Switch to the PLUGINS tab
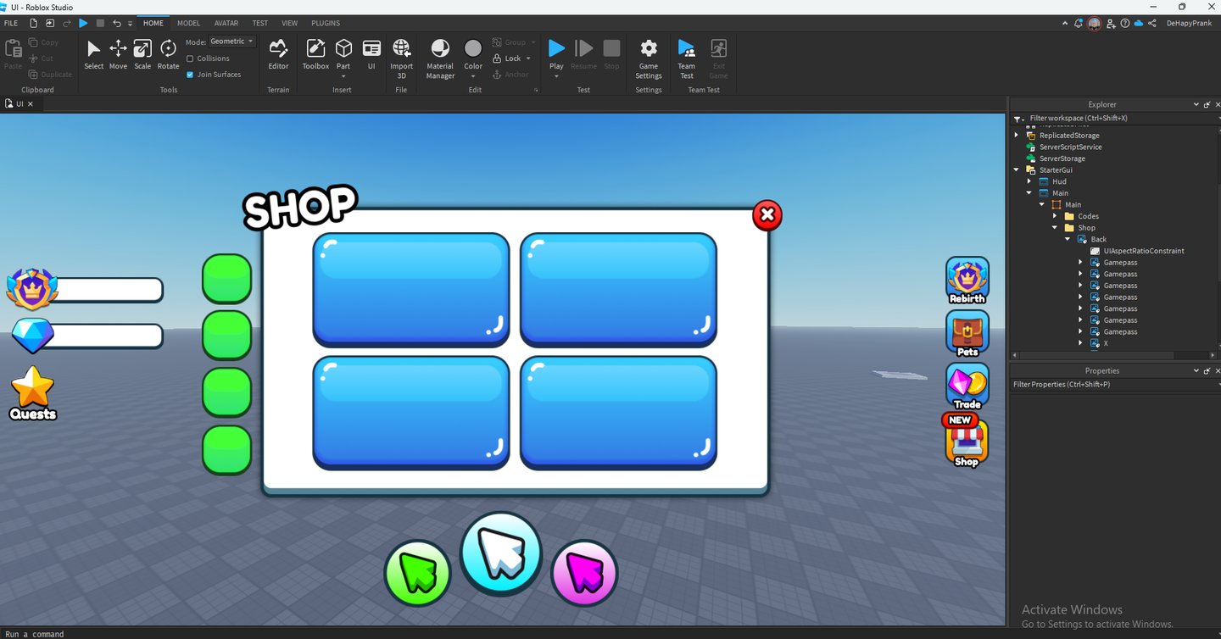 click(326, 23)
